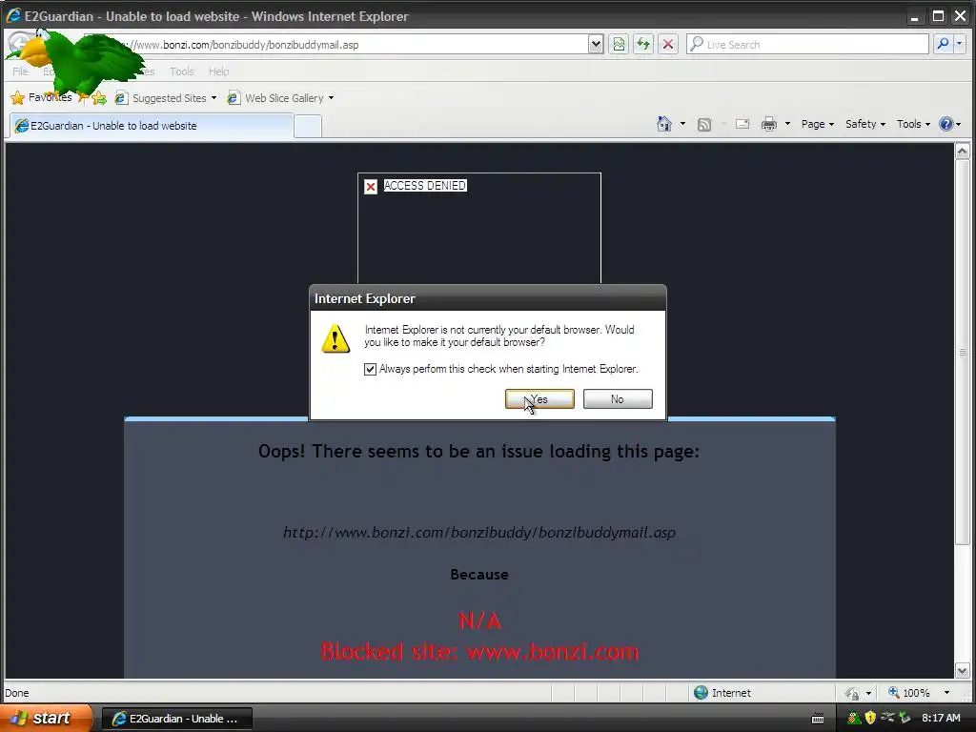Click Yes in the default browser dialog
The image size is (976, 732).
[539, 399]
